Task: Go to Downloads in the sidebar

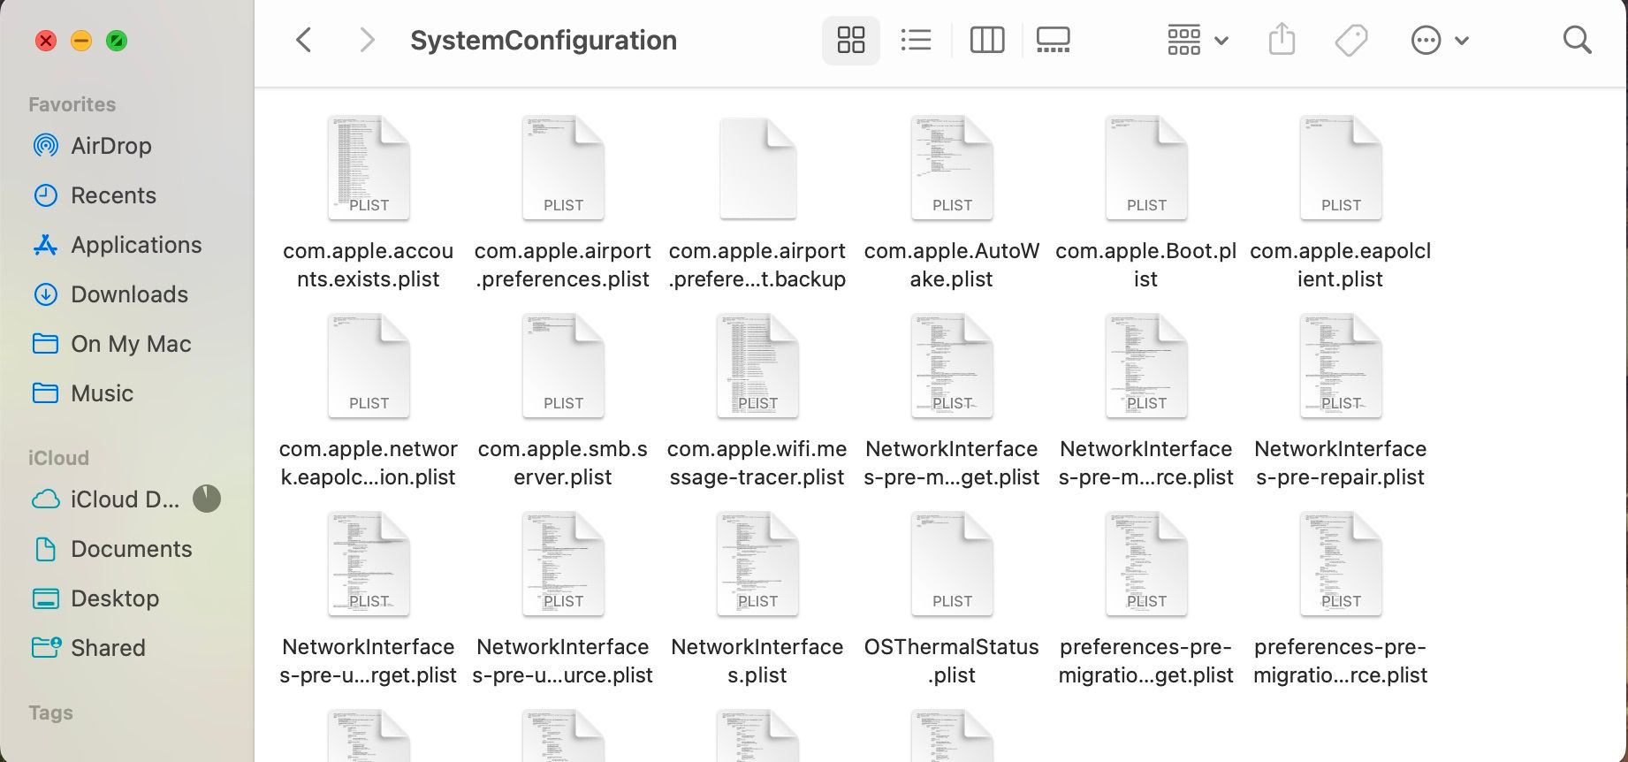Action: coord(129,294)
